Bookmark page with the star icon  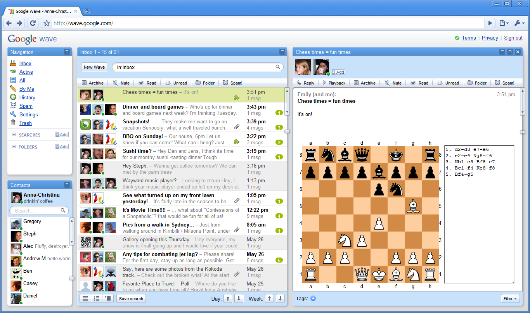pos(47,23)
